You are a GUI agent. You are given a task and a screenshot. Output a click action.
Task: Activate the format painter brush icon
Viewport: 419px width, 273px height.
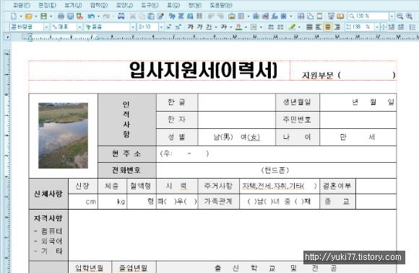coord(160,17)
